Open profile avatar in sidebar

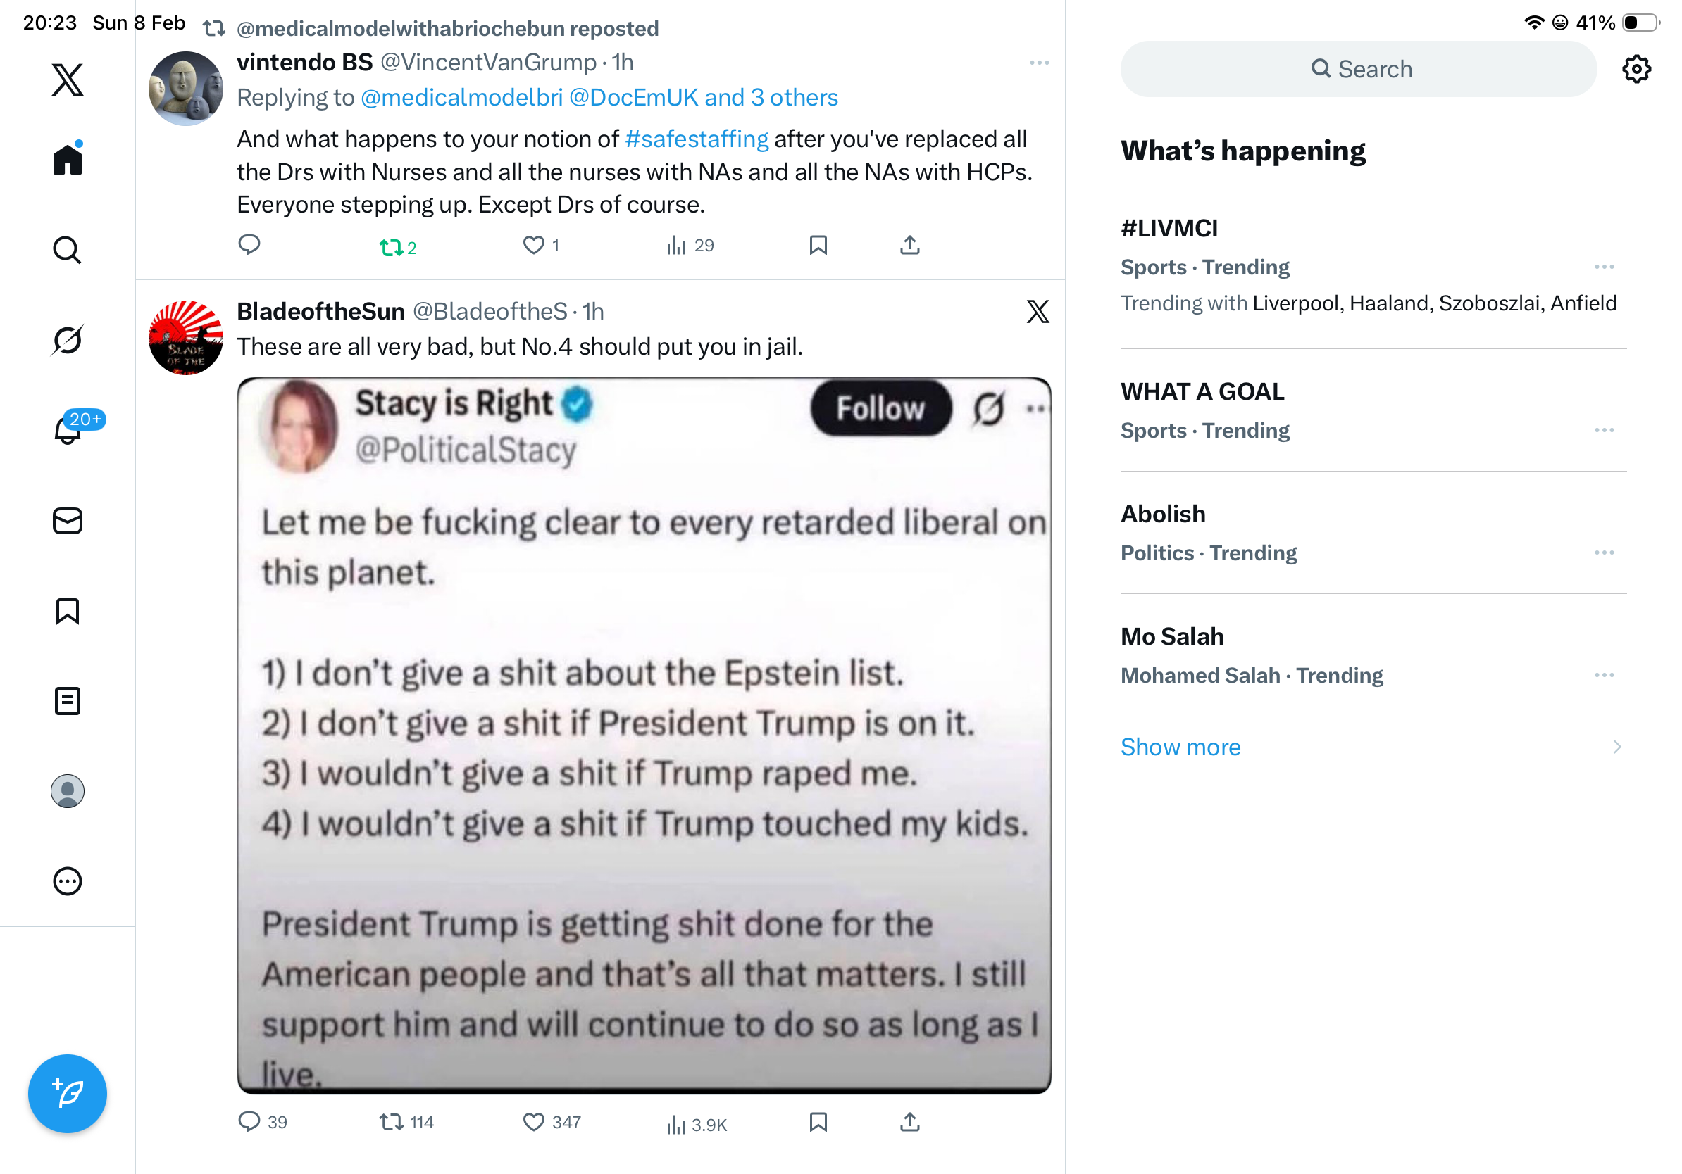[x=68, y=791]
